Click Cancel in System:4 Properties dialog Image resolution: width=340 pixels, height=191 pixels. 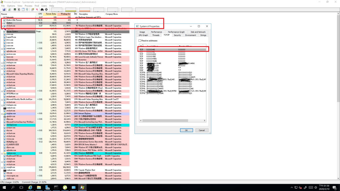pyautogui.click(x=202, y=130)
